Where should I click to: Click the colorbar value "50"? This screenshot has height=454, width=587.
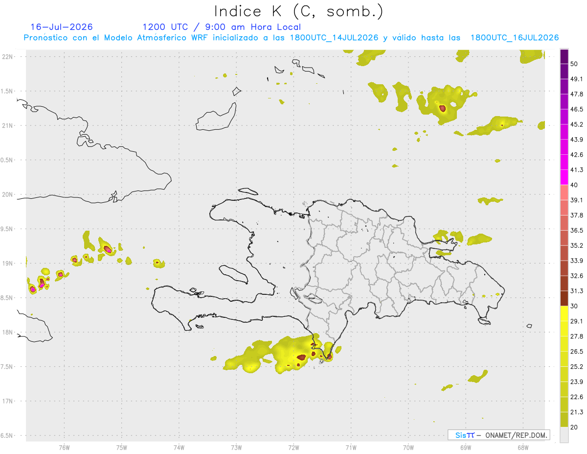pos(574,64)
